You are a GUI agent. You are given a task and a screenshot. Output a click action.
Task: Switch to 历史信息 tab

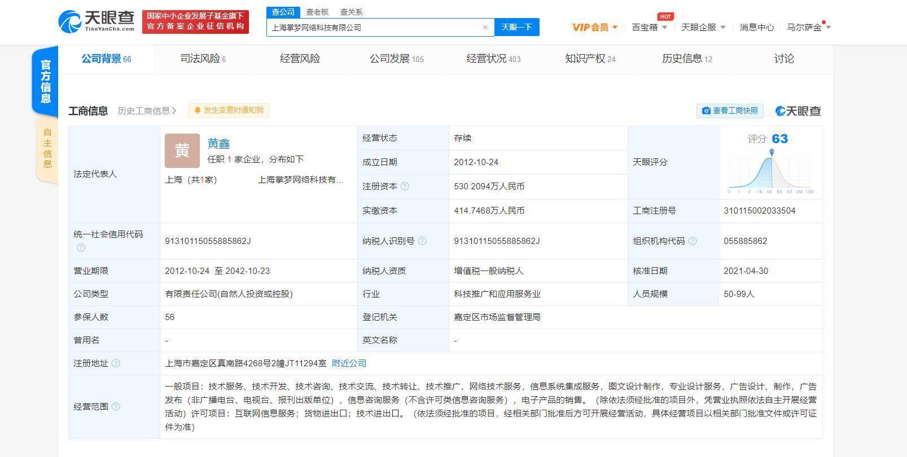point(687,59)
